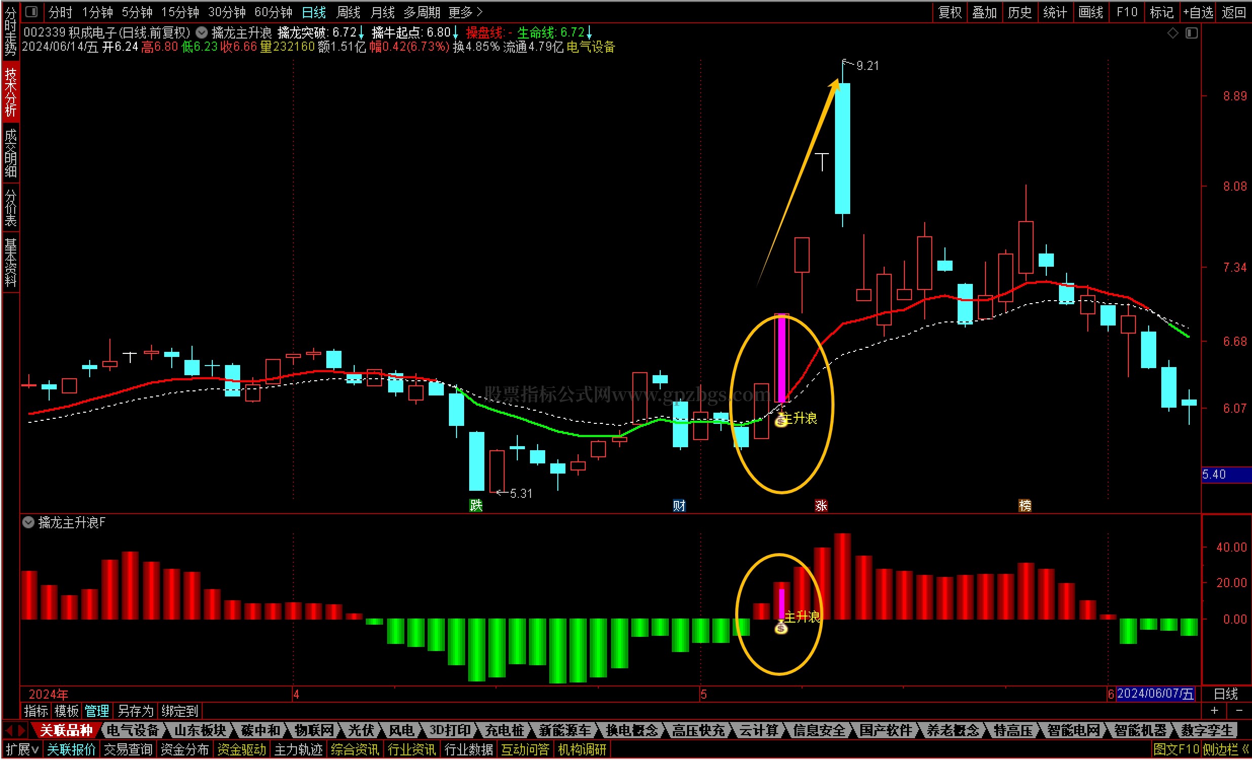
Task: Click the 财 event marker on chart
Action: [x=679, y=505]
